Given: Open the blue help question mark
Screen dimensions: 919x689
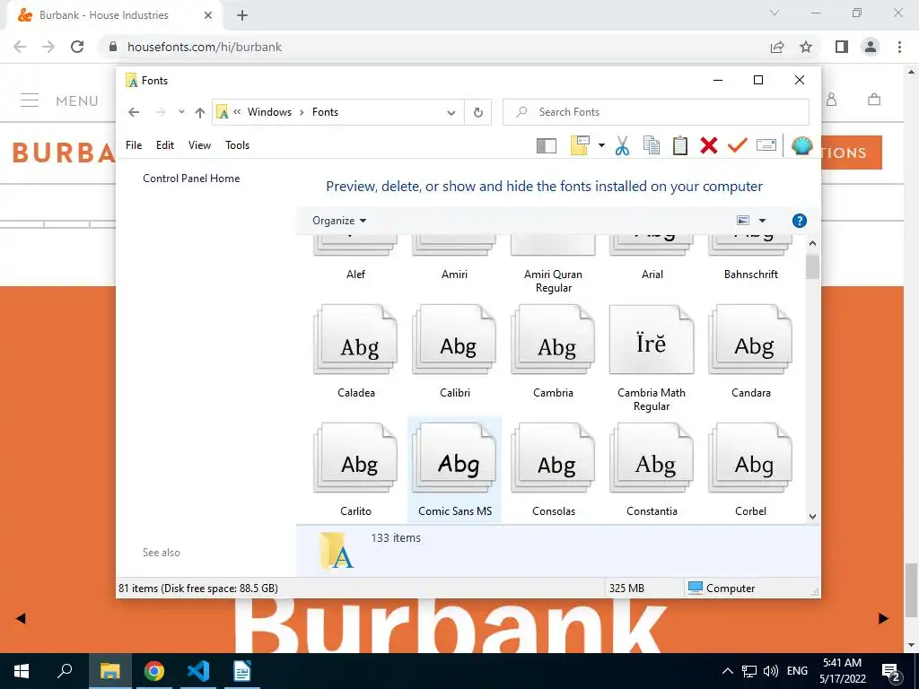Looking at the screenshot, I should coord(799,221).
